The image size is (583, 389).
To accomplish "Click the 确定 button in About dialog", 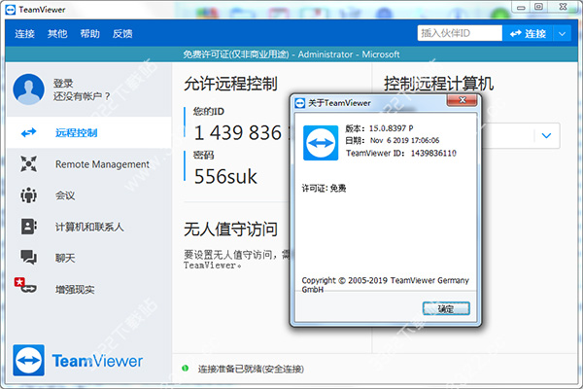I will 446,308.
